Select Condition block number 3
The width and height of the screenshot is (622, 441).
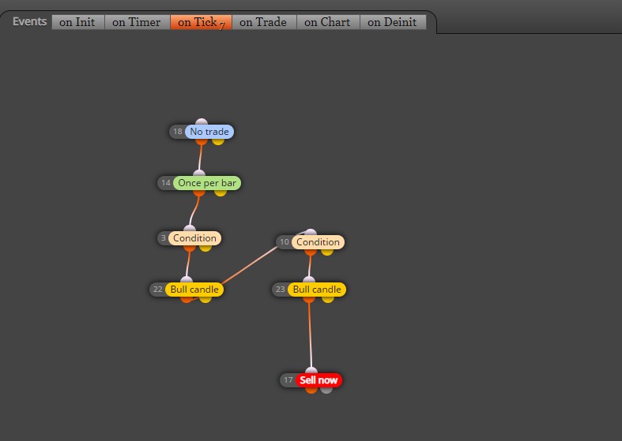coord(194,238)
